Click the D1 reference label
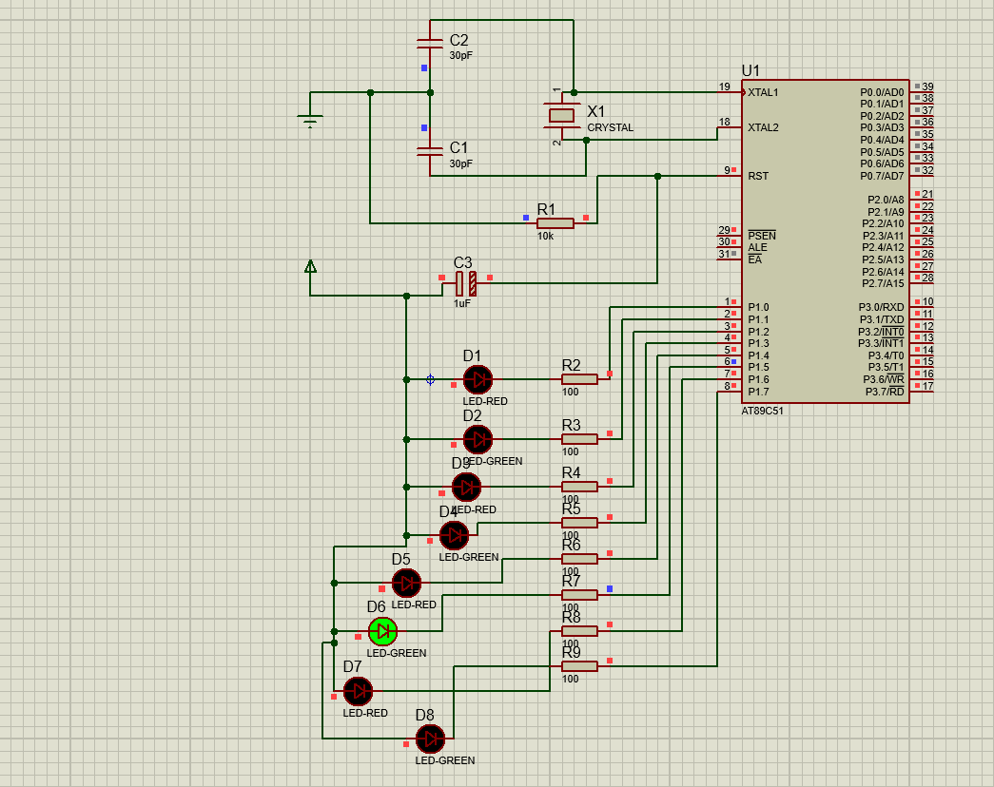 pyautogui.click(x=473, y=355)
